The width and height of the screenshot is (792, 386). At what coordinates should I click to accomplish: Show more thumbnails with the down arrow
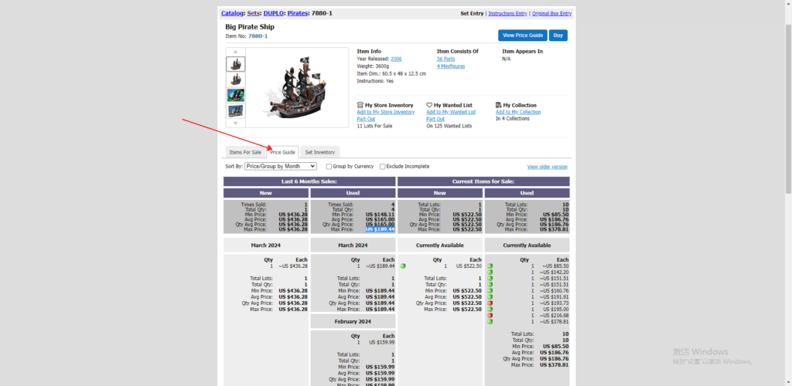coord(235,123)
